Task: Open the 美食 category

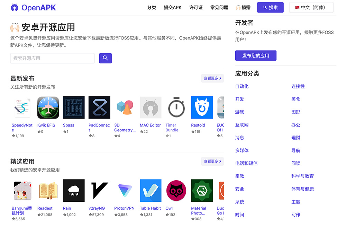Action: 296,99
